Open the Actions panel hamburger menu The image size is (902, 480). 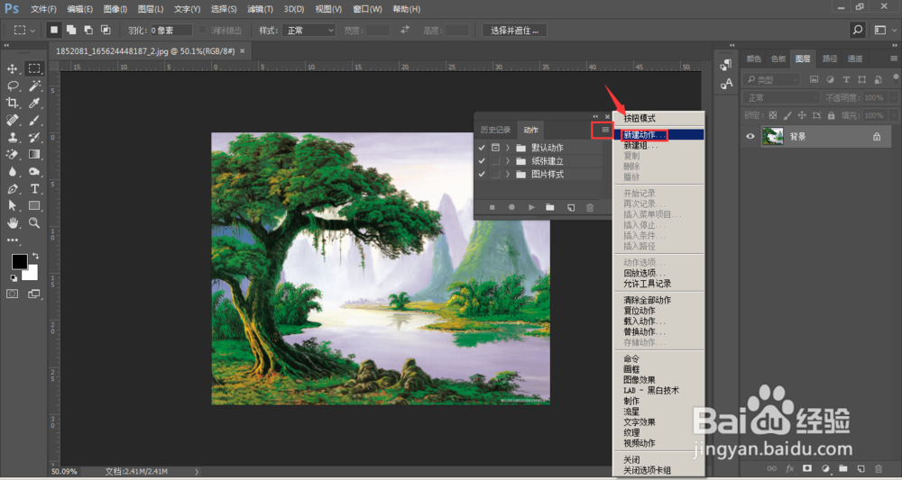click(605, 130)
